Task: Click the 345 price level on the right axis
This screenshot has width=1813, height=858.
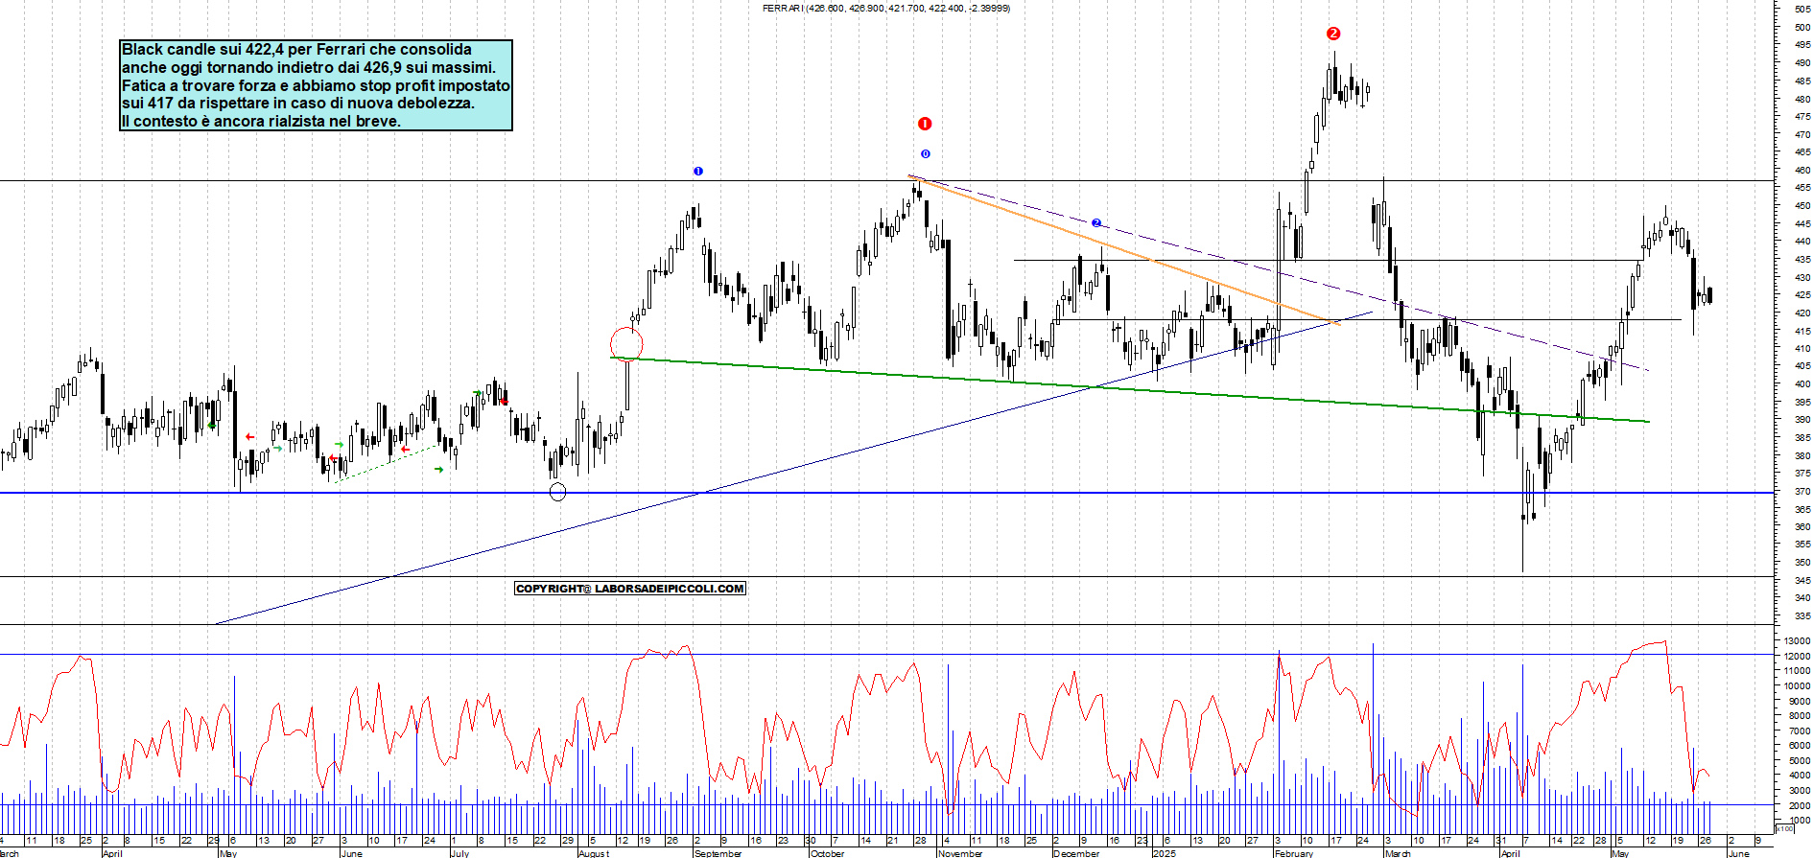Action: tap(1802, 580)
